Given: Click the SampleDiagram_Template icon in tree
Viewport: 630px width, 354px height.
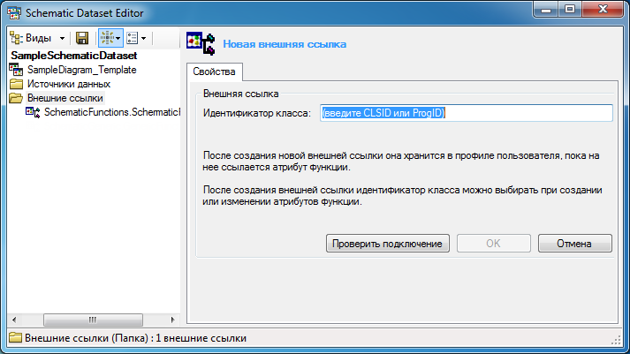Looking at the screenshot, I should tap(16, 70).
